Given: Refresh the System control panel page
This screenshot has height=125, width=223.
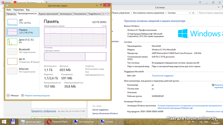Looking at the screenshot, I should (x=193, y=13).
